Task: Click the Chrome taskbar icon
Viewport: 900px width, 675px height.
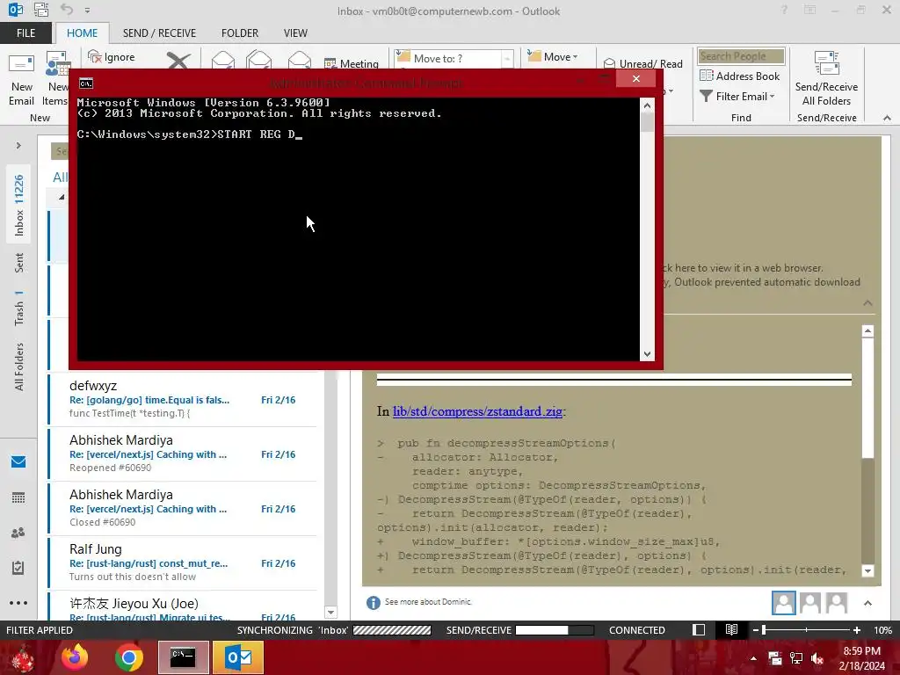Action: coord(128,657)
